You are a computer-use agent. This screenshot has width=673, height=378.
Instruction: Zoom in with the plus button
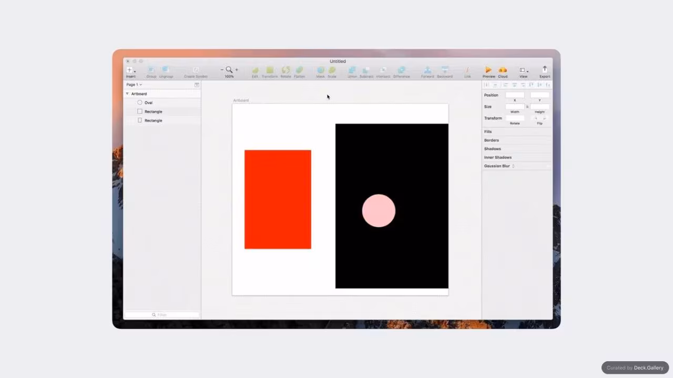pyautogui.click(x=237, y=69)
